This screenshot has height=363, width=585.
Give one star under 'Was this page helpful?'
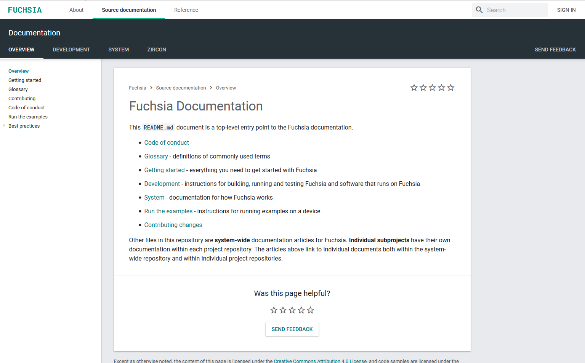(274, 310)
